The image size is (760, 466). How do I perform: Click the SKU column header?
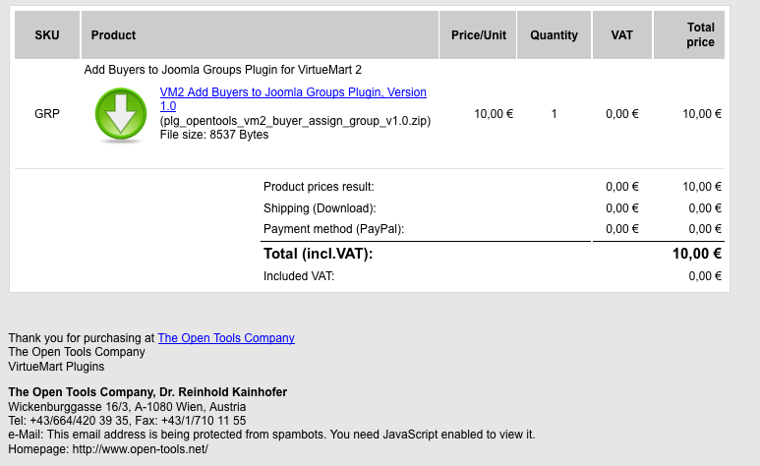47,35
